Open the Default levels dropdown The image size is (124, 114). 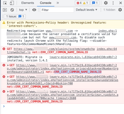[86, 10]
